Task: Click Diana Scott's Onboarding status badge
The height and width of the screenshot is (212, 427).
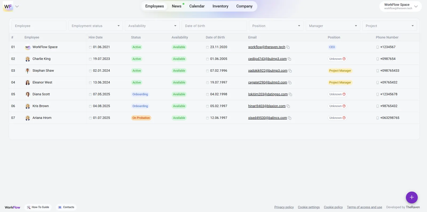Action: click(140, 94)
